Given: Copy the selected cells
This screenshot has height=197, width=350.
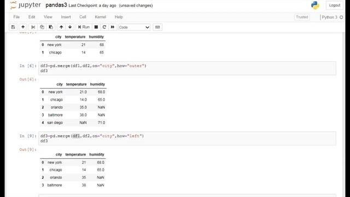Looking at the screenshot, I should click(42, 27).
